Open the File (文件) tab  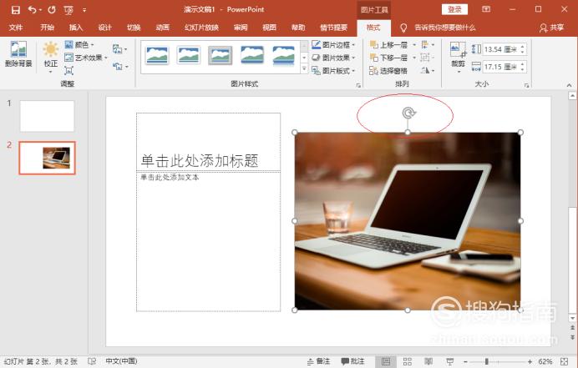pos(16,28)
